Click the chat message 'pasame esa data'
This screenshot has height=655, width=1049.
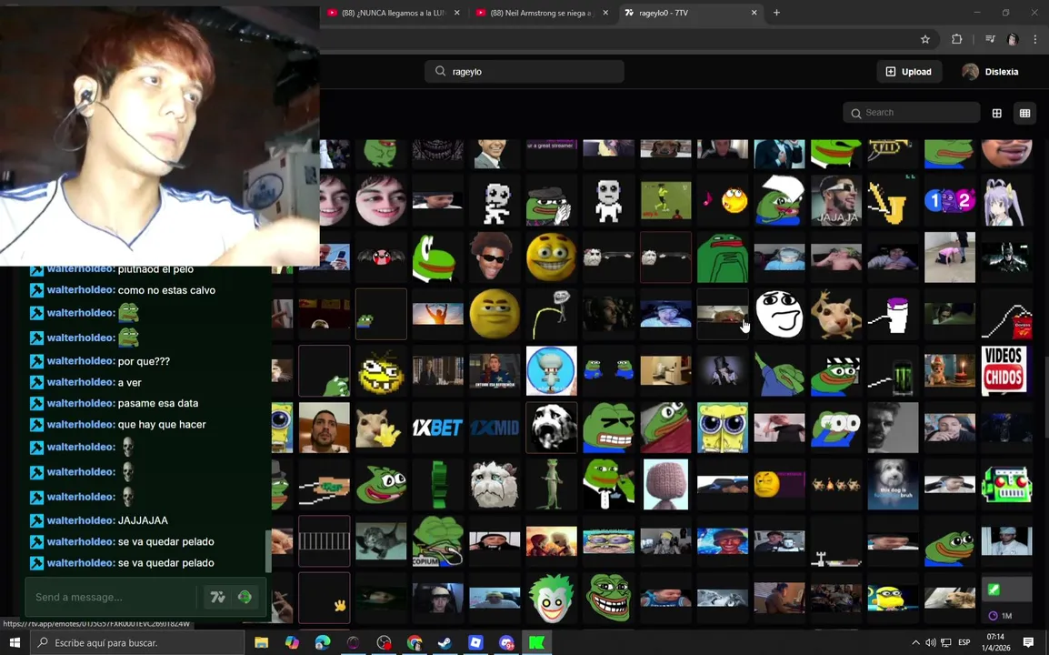tap(158, 403)
